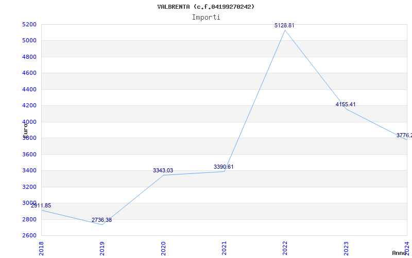
Task: Click the Euro y-axis title
Action: tap(25, 131)
